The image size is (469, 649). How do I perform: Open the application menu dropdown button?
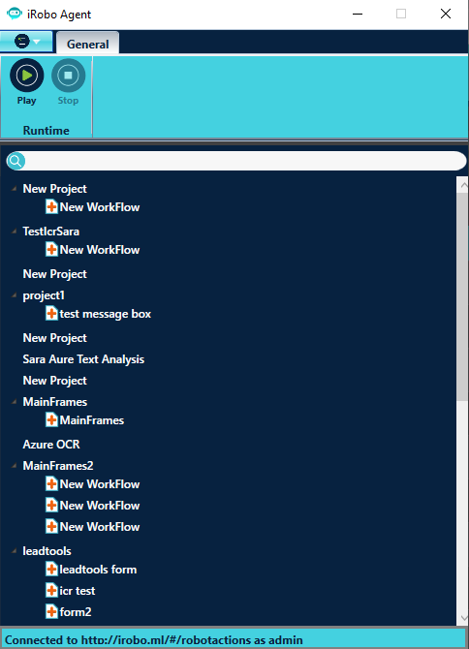26,42
